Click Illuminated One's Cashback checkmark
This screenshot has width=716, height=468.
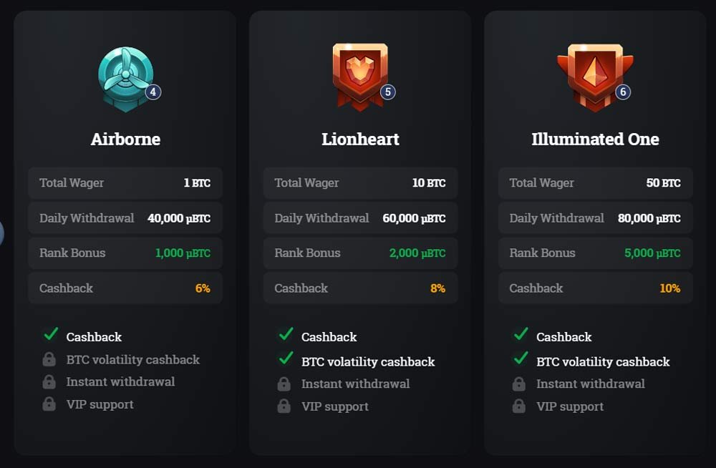coord(521,333)
